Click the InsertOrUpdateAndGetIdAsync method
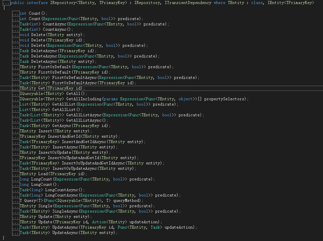 92,163
